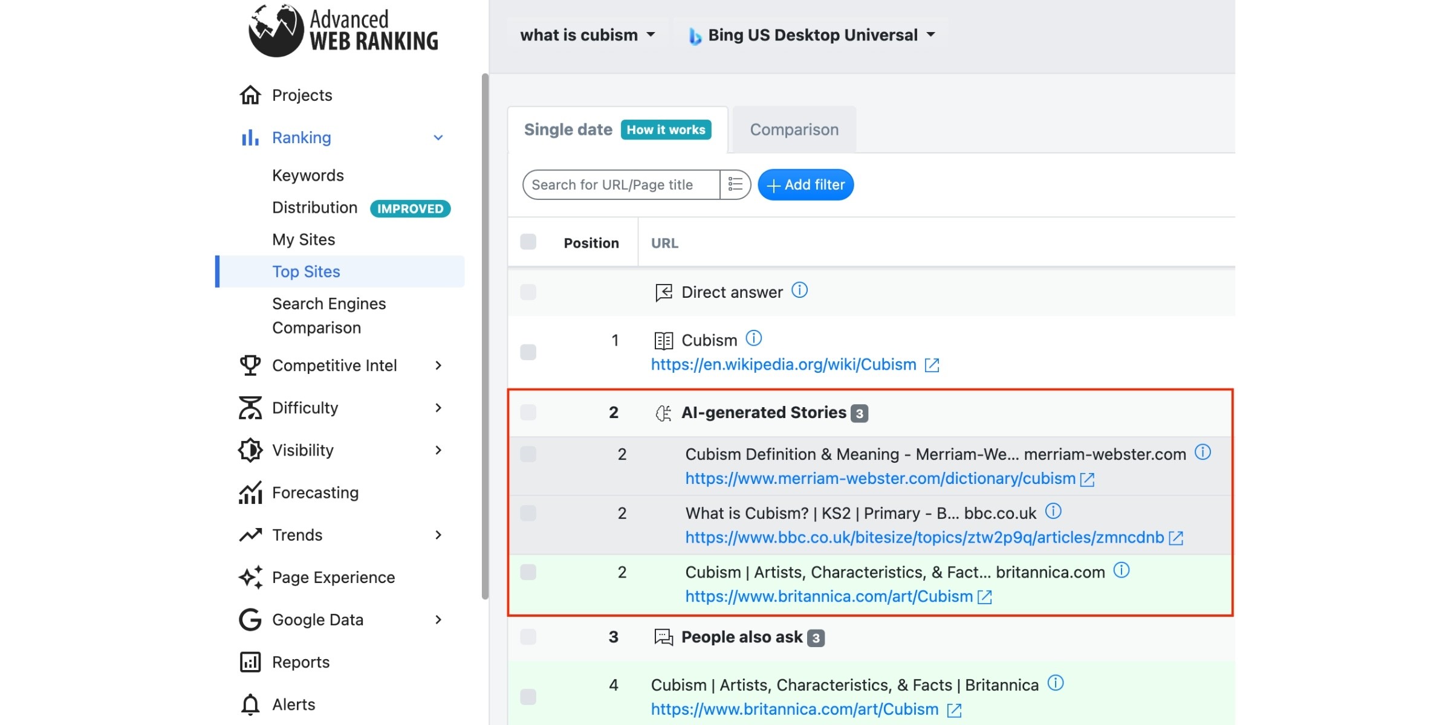Click the Trends arrow icon
1451x725 pixels.
click(x=250, y=535)
